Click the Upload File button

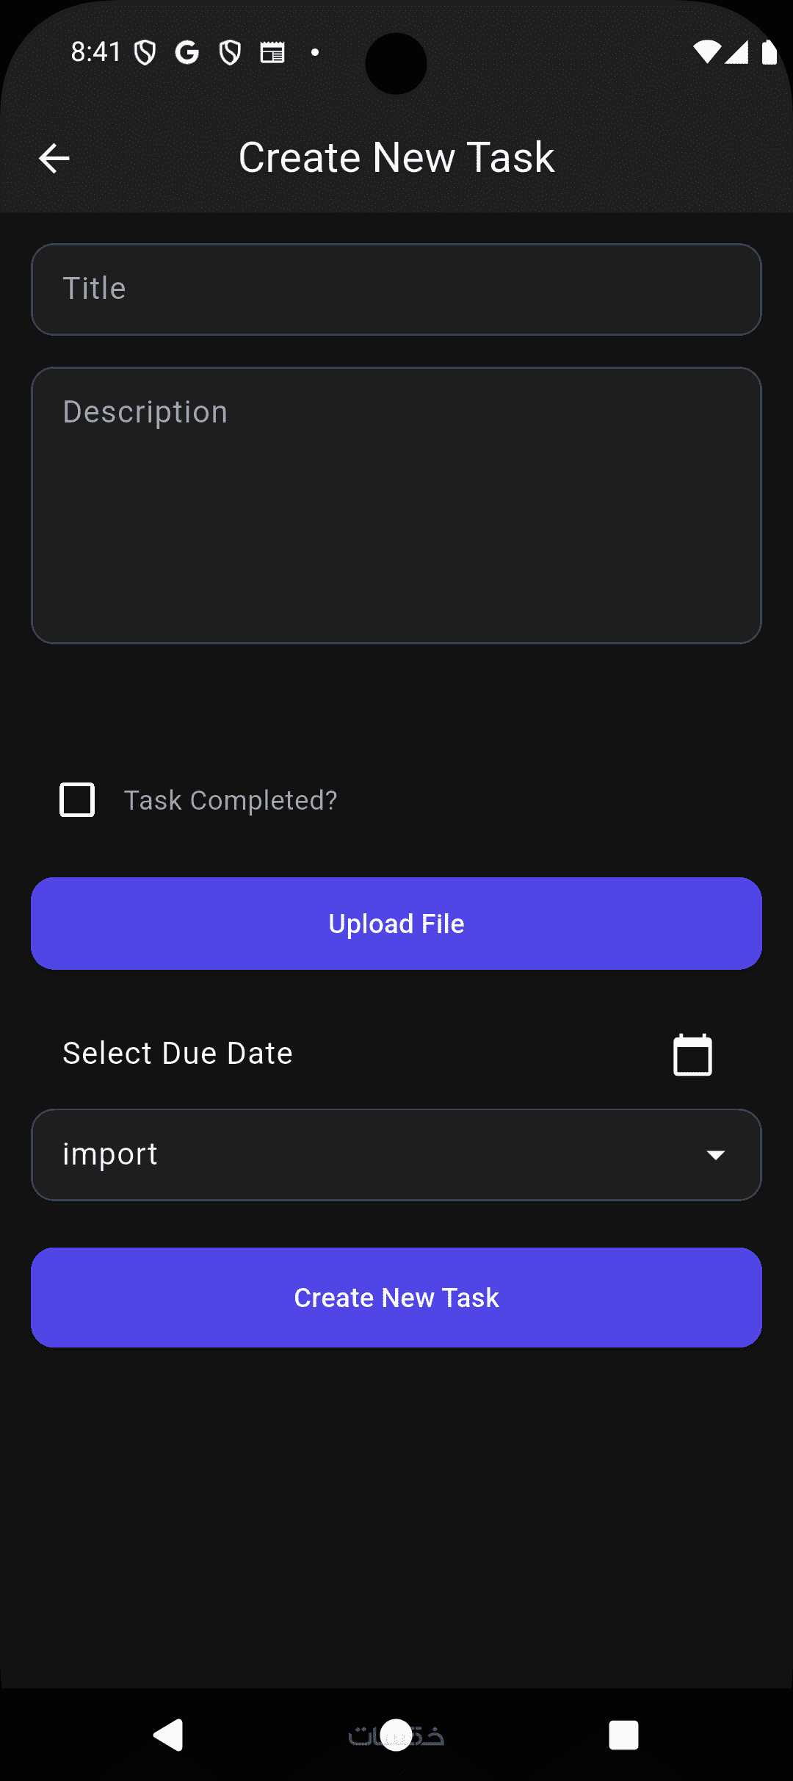[x=396, y=924]
